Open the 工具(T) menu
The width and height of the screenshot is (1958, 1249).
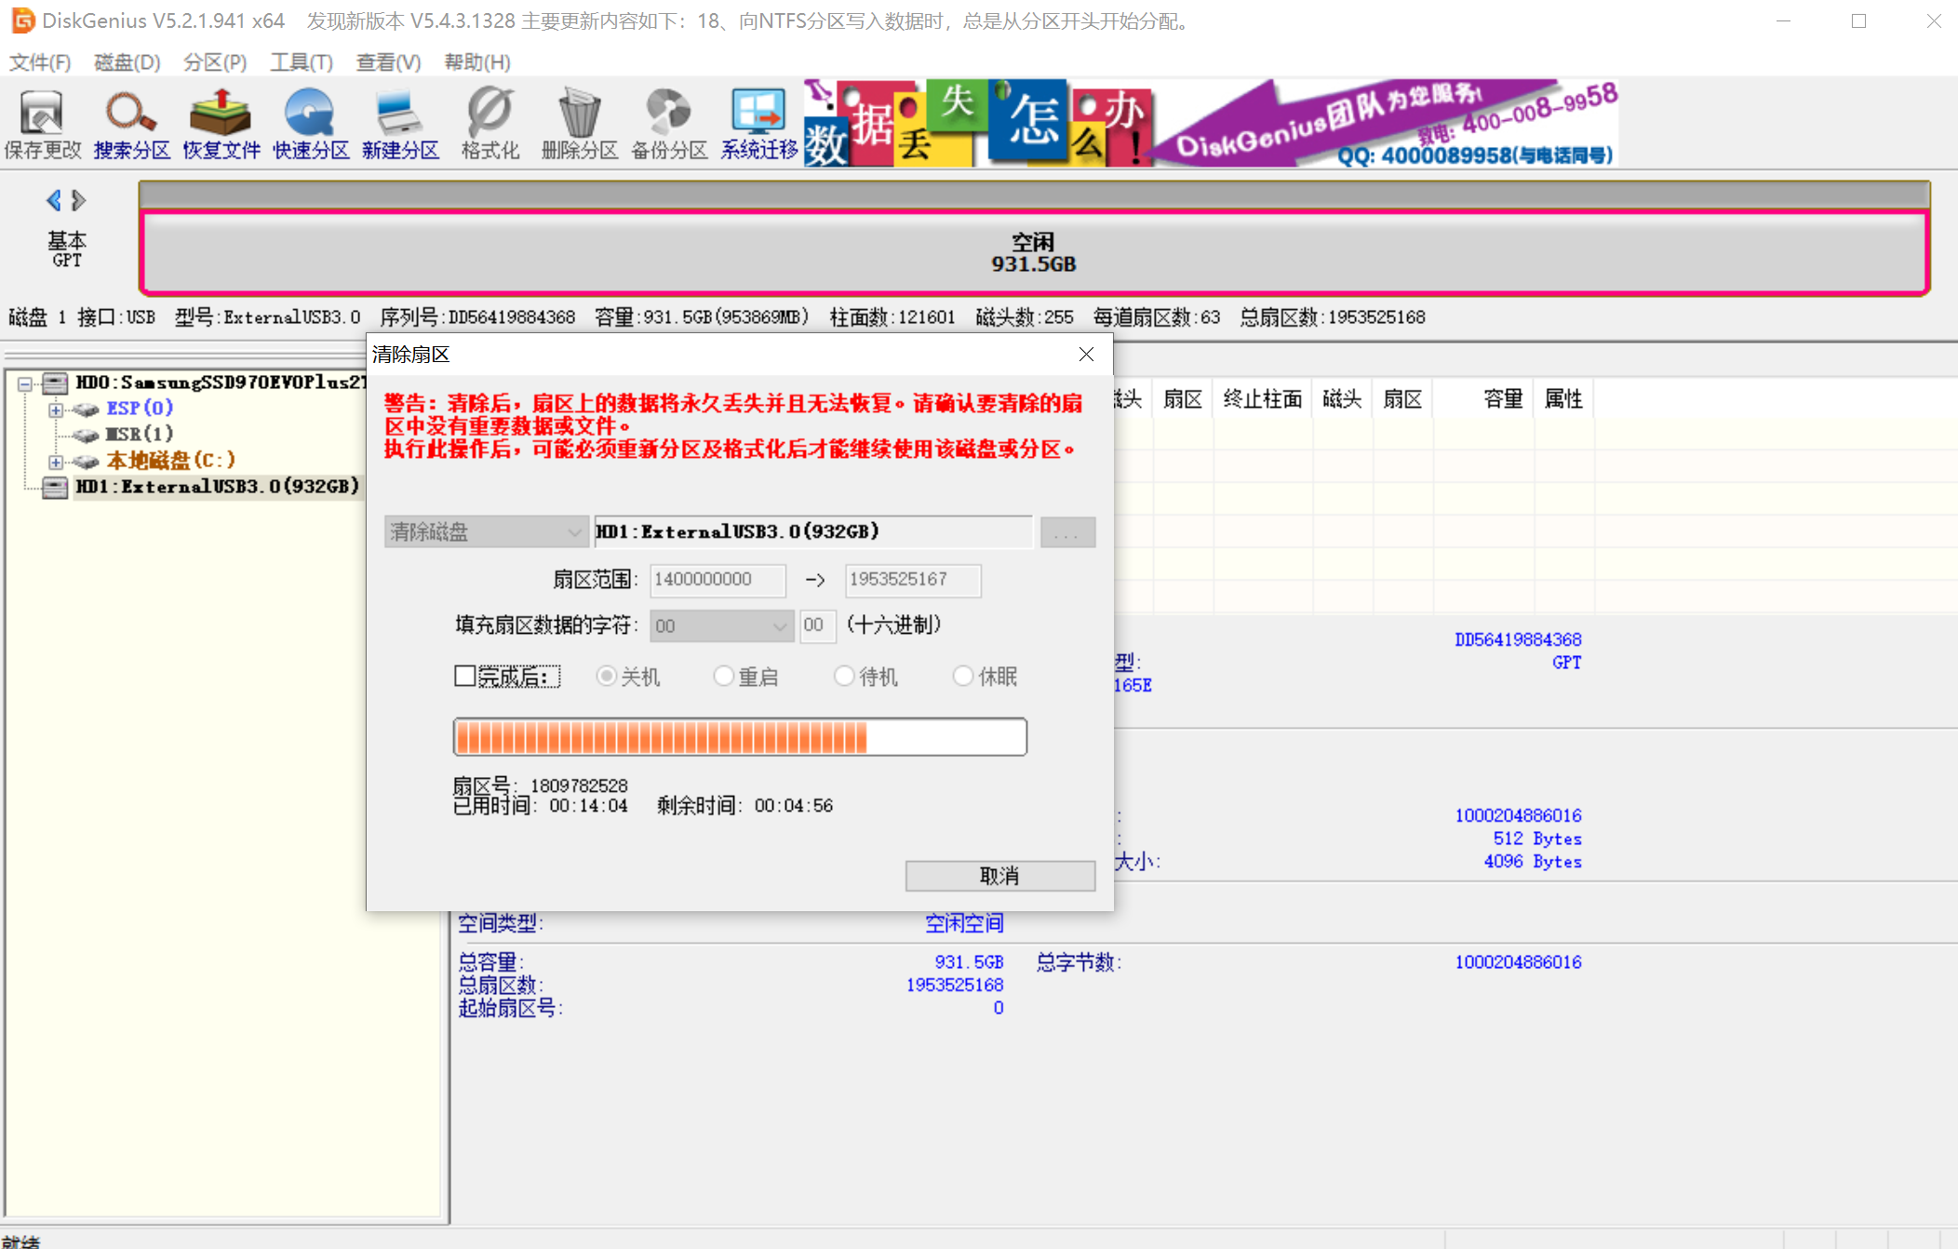[301, 62]
